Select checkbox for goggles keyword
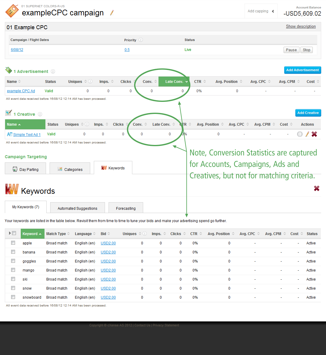326x355 pixels. 13,261
